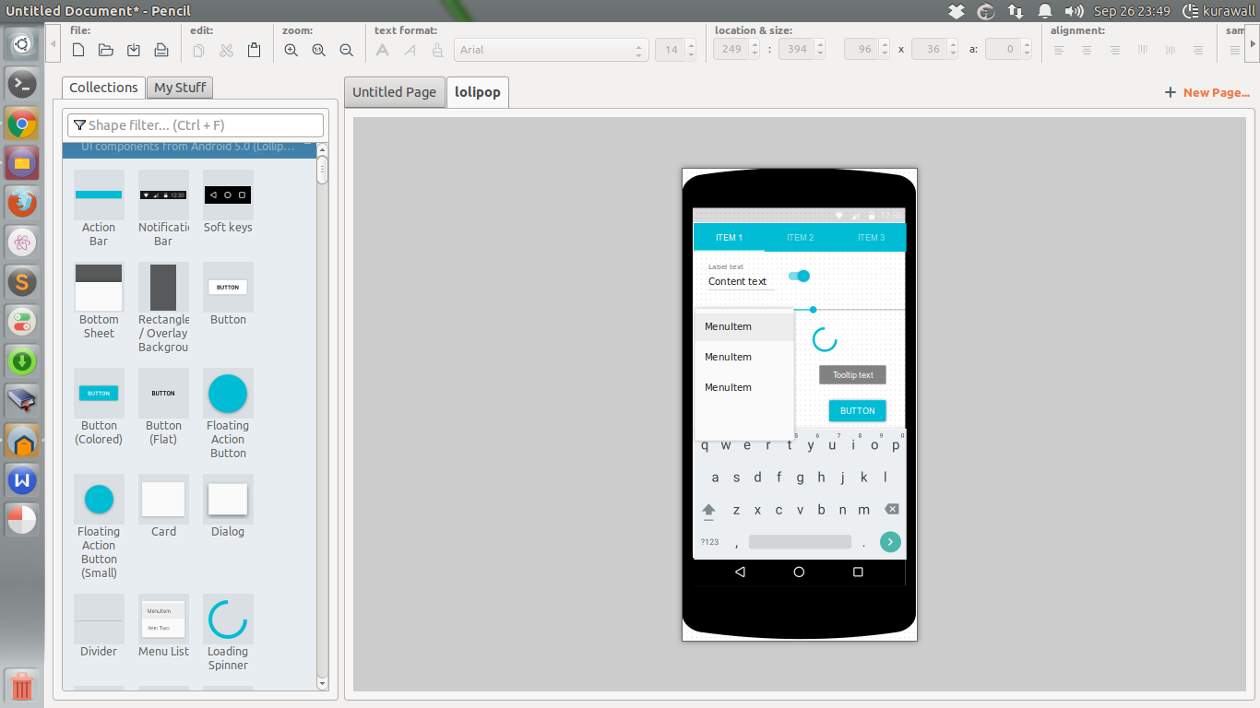Click the cyan BUTTON in the mockup
Image resolution: width=1260 pixels, height=708 pixels.
point(856,410)
